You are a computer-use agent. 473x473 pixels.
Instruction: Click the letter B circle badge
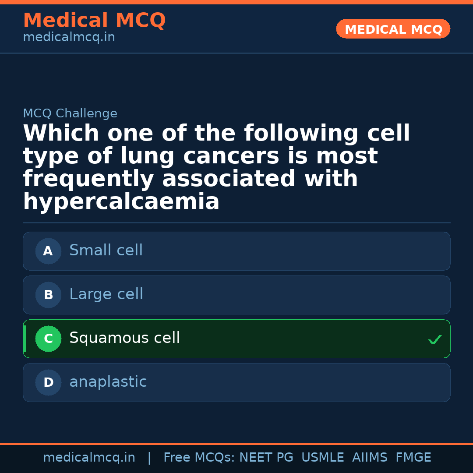(48, 295)
